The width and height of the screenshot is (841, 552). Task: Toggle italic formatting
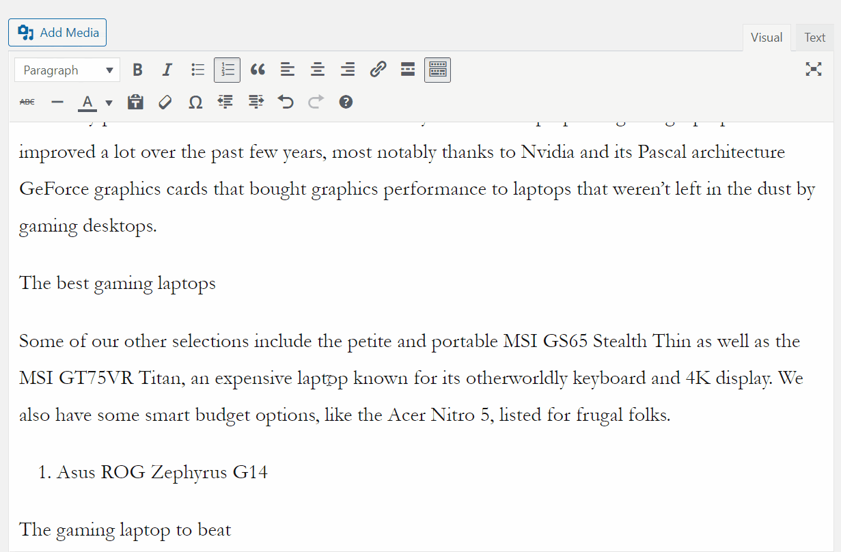pyautogui.click(x=167, y=70)
